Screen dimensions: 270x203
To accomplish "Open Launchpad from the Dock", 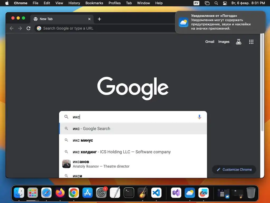I will pos(32,193).
